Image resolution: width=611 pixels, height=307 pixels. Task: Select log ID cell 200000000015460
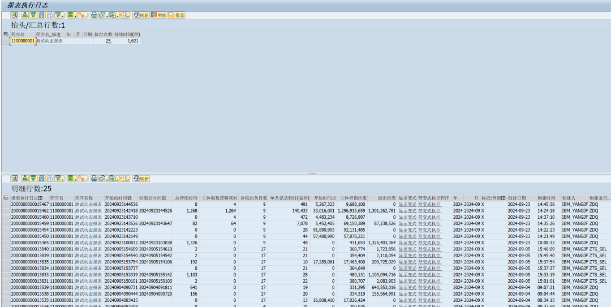pyautogui.click(x=29, y=217)
